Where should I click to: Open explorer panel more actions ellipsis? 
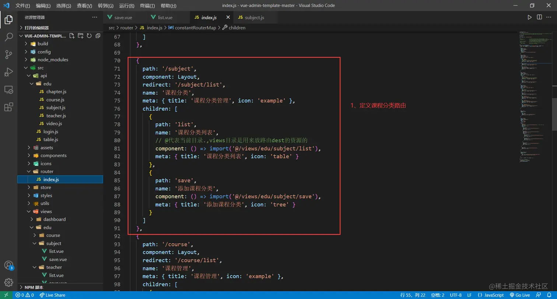tap(95, 17)
